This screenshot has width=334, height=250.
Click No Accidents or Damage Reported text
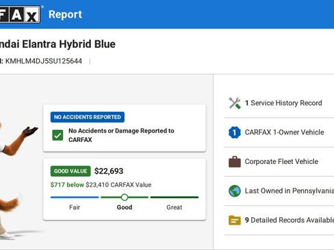click(121, 135)
